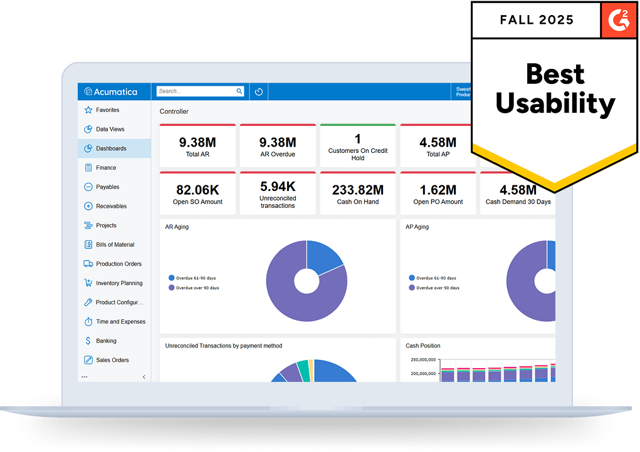640x452 pixels.
Task: Open the recent history clock icon
Action: [x=259, y=91]
